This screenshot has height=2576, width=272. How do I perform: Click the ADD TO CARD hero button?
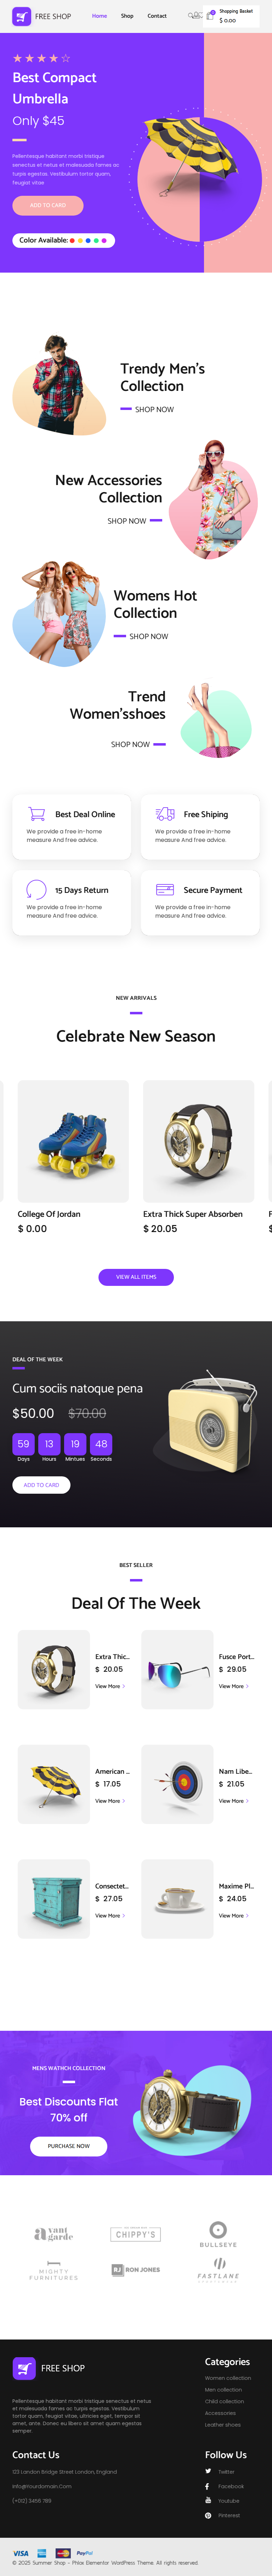click(x=48, y=205)
